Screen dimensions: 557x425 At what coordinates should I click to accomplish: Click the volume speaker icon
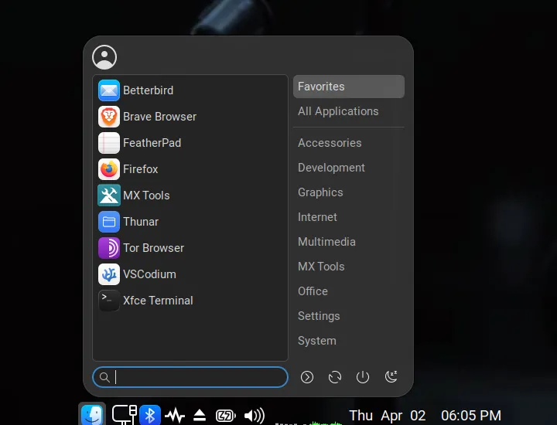[255, 416]
